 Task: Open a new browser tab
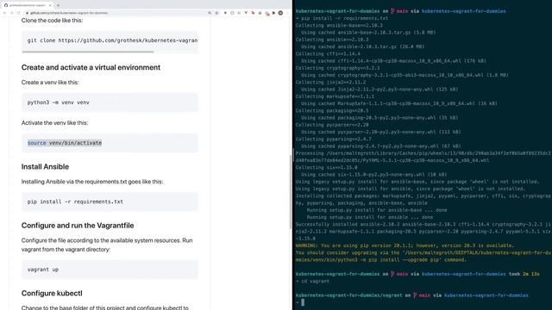[58, 5]
